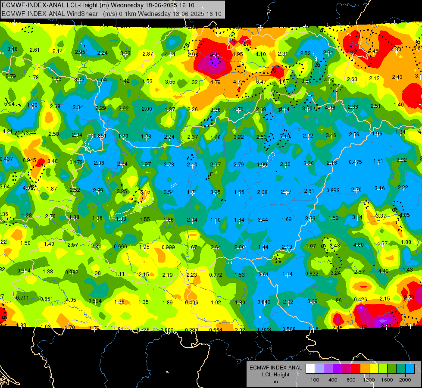Click wind shear value 0.382
The height and width of the screenshot is (388, 422).
[x=72, y=272]
